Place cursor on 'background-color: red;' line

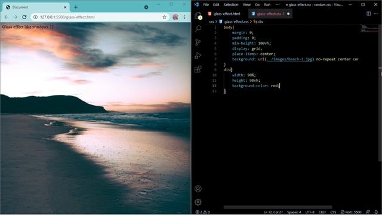click(256, 86)
